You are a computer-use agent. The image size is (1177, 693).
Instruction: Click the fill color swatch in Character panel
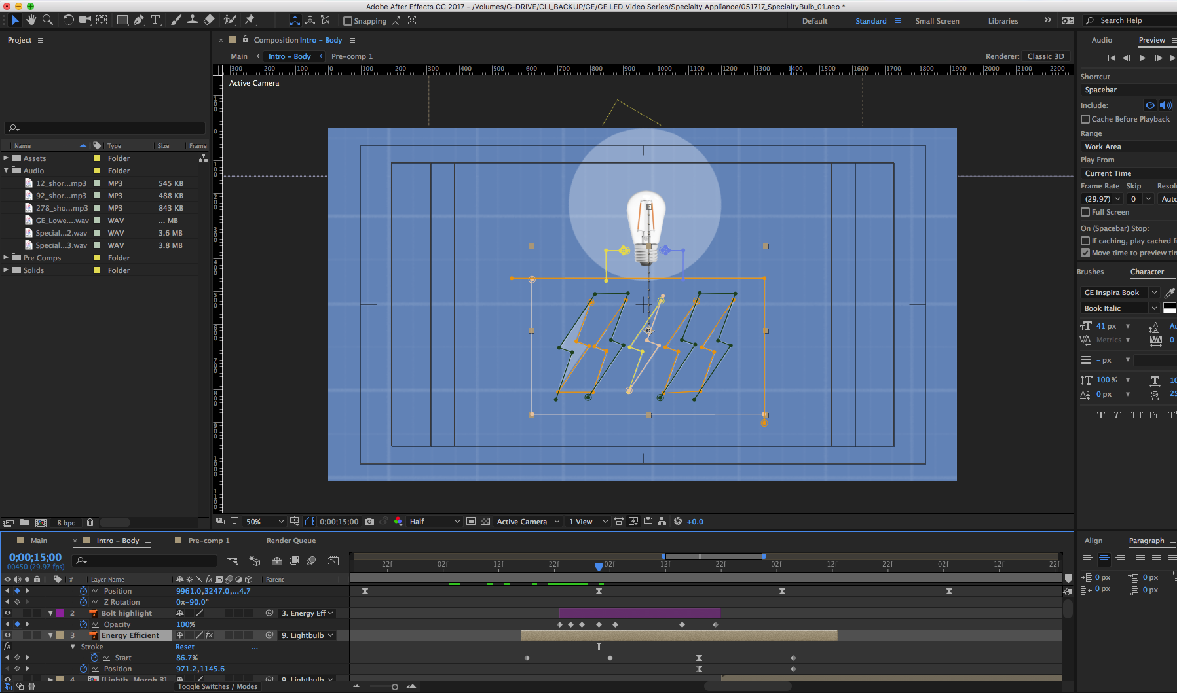tap(1170, 308)
